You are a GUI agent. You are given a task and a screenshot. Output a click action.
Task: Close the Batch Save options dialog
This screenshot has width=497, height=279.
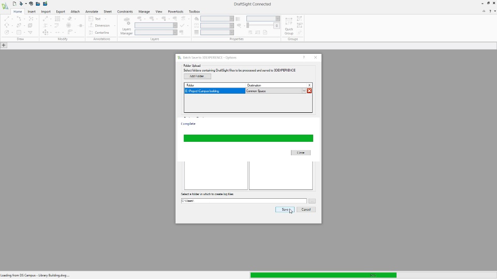[315, 57]
